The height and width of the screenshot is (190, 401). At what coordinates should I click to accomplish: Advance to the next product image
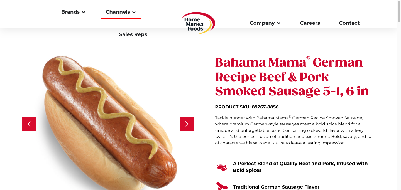click(x=187, y=124)
